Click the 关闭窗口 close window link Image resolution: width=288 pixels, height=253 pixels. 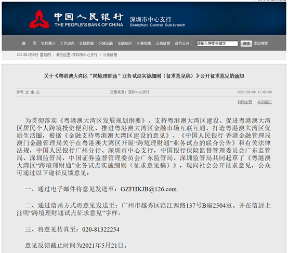tap(265, 102)
